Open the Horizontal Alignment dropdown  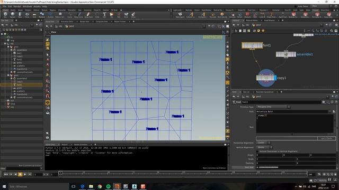click(x=263, y=142)
